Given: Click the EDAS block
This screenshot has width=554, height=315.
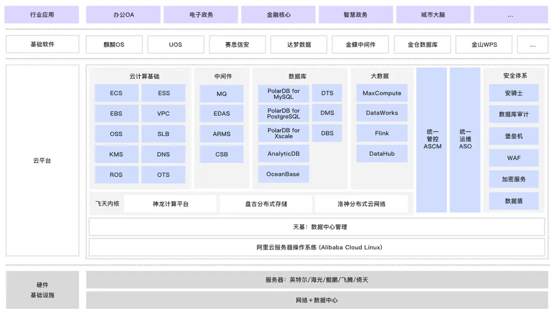Looking at the screenshot, I should pos(221,114).
